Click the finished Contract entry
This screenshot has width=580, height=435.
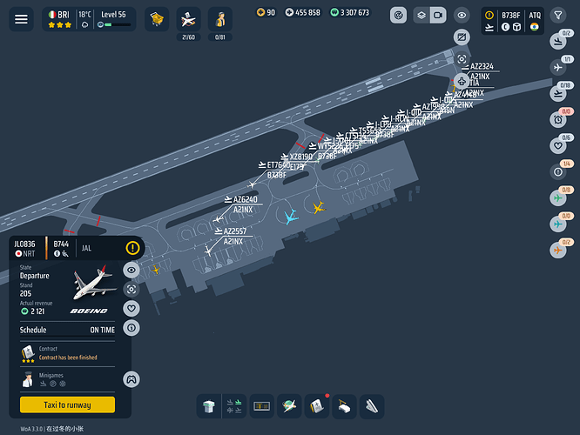[x=67, y=352]
